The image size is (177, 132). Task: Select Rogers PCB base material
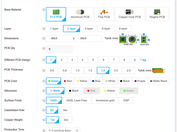point(157,14)
